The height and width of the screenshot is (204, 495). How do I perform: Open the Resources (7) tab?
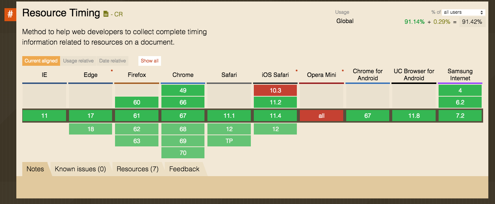137,169
